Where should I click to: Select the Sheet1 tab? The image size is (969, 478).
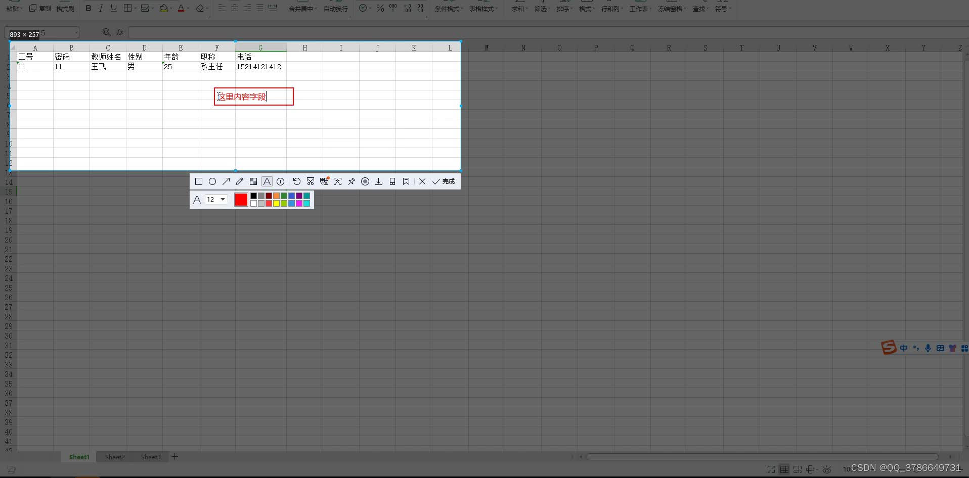click(x=79, y=457)
